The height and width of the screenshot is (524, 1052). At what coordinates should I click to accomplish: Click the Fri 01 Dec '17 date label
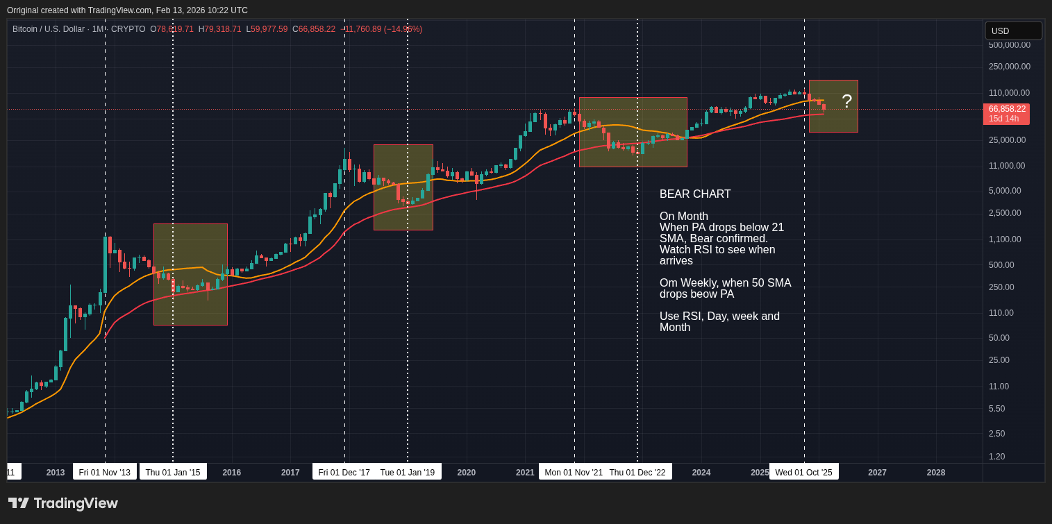tap(344, 472)
